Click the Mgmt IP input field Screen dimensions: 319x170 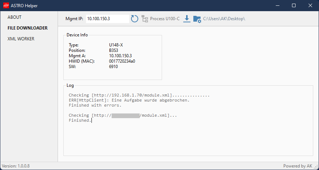[x=107, y=19]
